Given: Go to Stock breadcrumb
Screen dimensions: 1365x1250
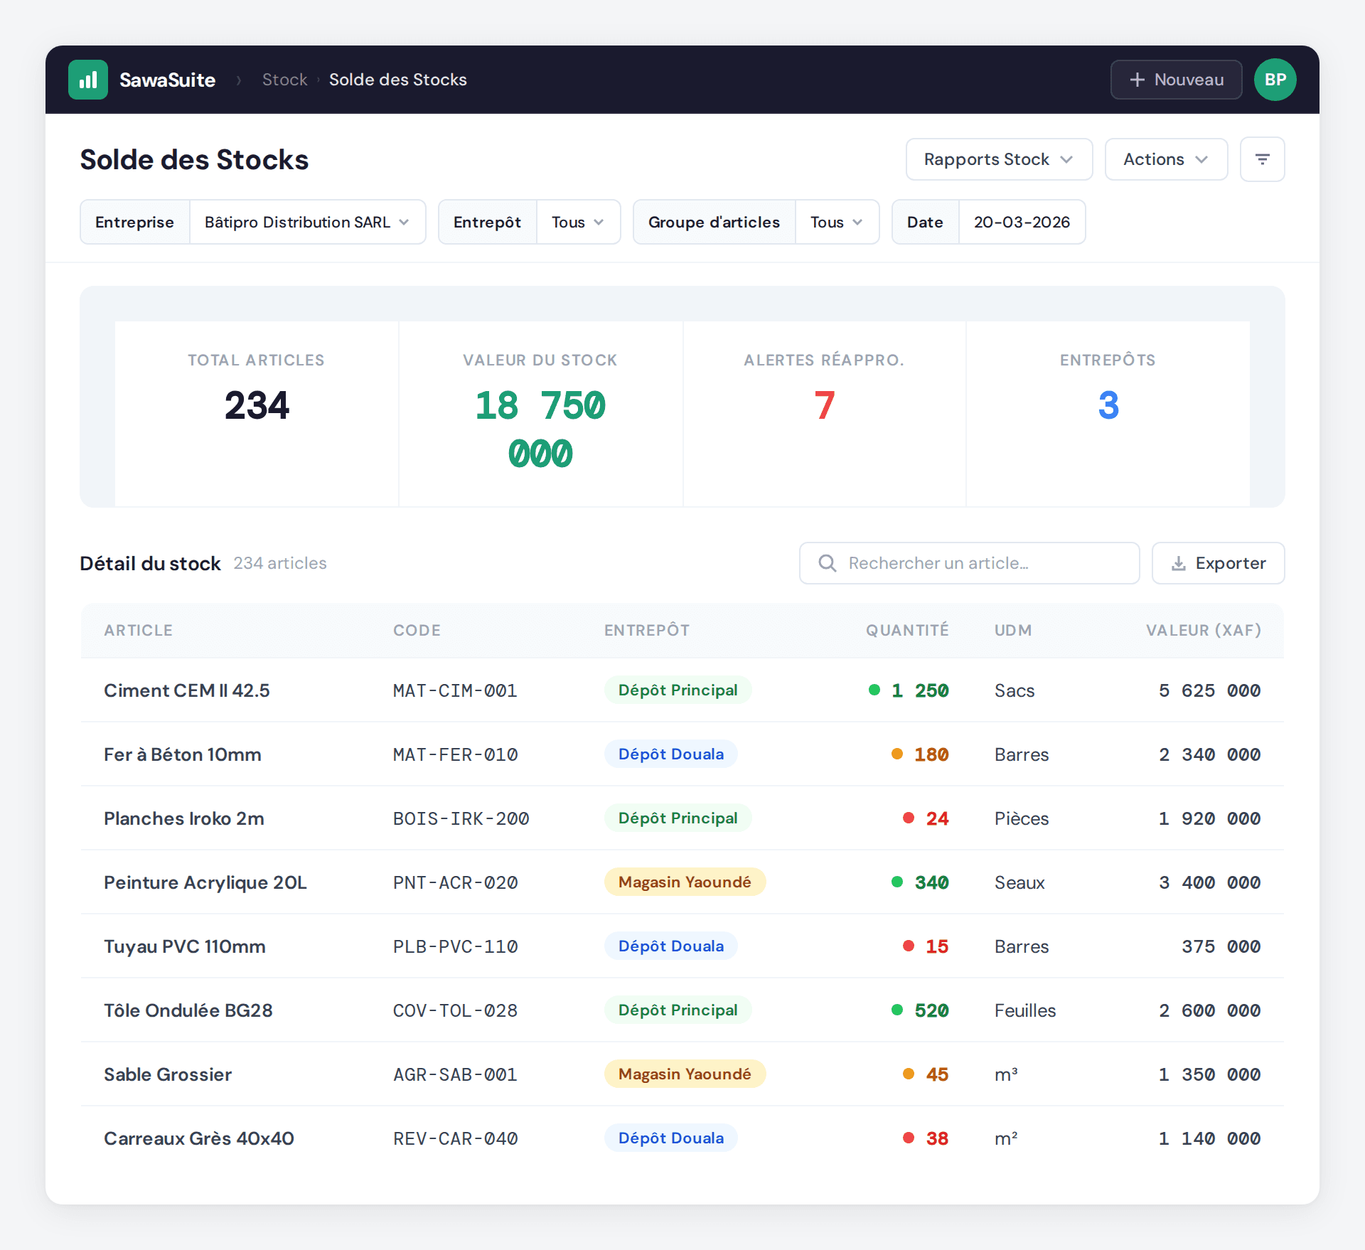Looking at the screenshot, I should point(284,80).
